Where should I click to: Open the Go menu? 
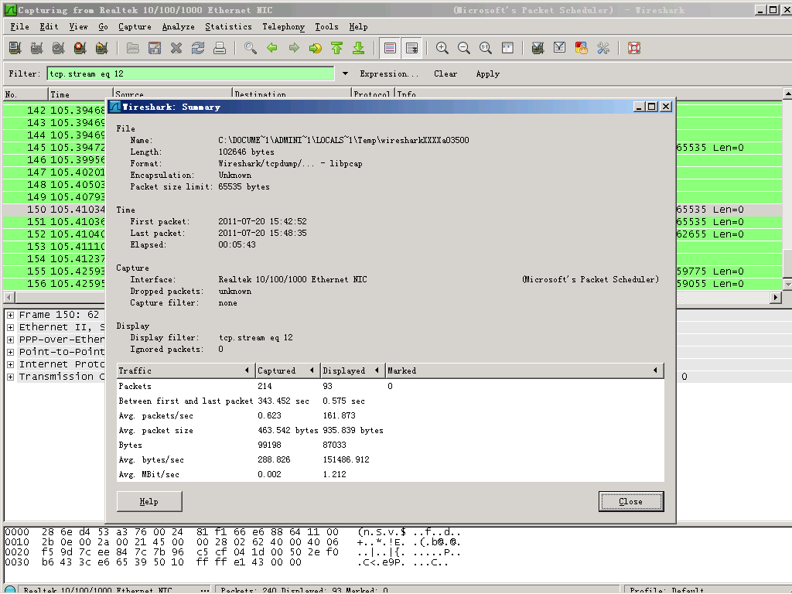[103, 27]
